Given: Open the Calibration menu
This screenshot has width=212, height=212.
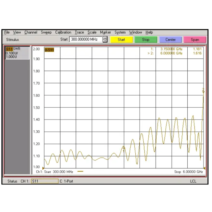Looking at the screenshot, I should coord(63,32).
